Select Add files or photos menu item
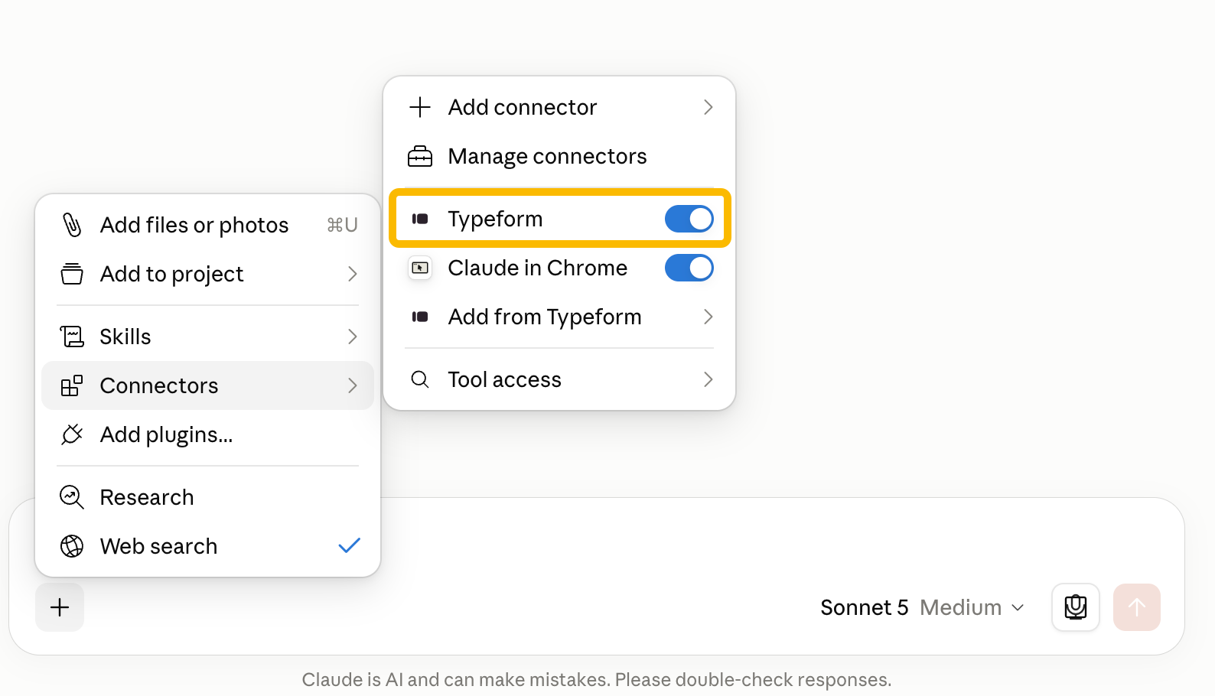 [x=207, y=225]
